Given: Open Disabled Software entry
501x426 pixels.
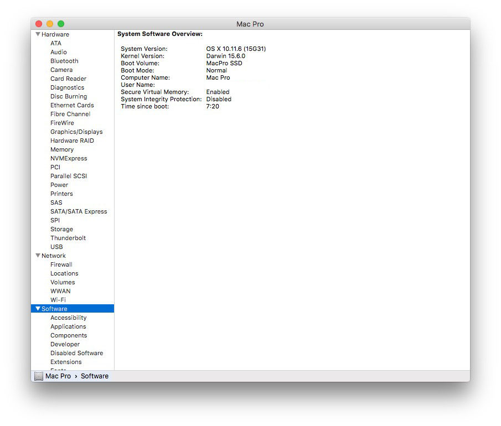Looking at the screenshot, I should (x=77, y=353).
